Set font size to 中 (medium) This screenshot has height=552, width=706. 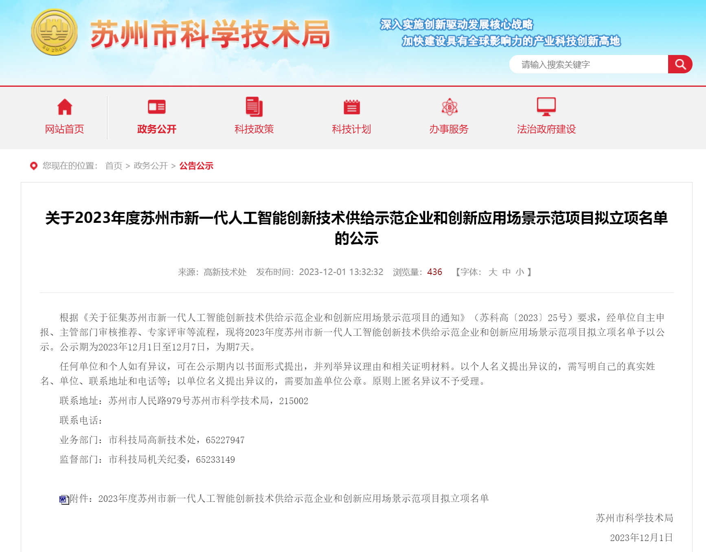(x=506, y=272)
